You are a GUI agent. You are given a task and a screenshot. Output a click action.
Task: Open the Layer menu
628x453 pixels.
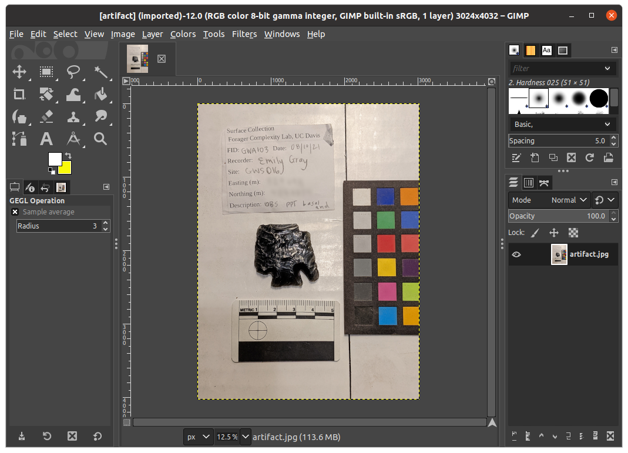[152, 34]
